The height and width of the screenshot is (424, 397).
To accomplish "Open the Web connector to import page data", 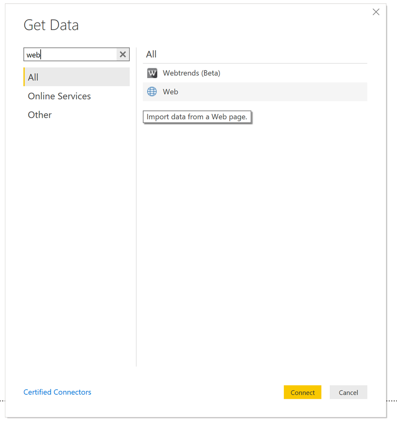I will [170, 91].
